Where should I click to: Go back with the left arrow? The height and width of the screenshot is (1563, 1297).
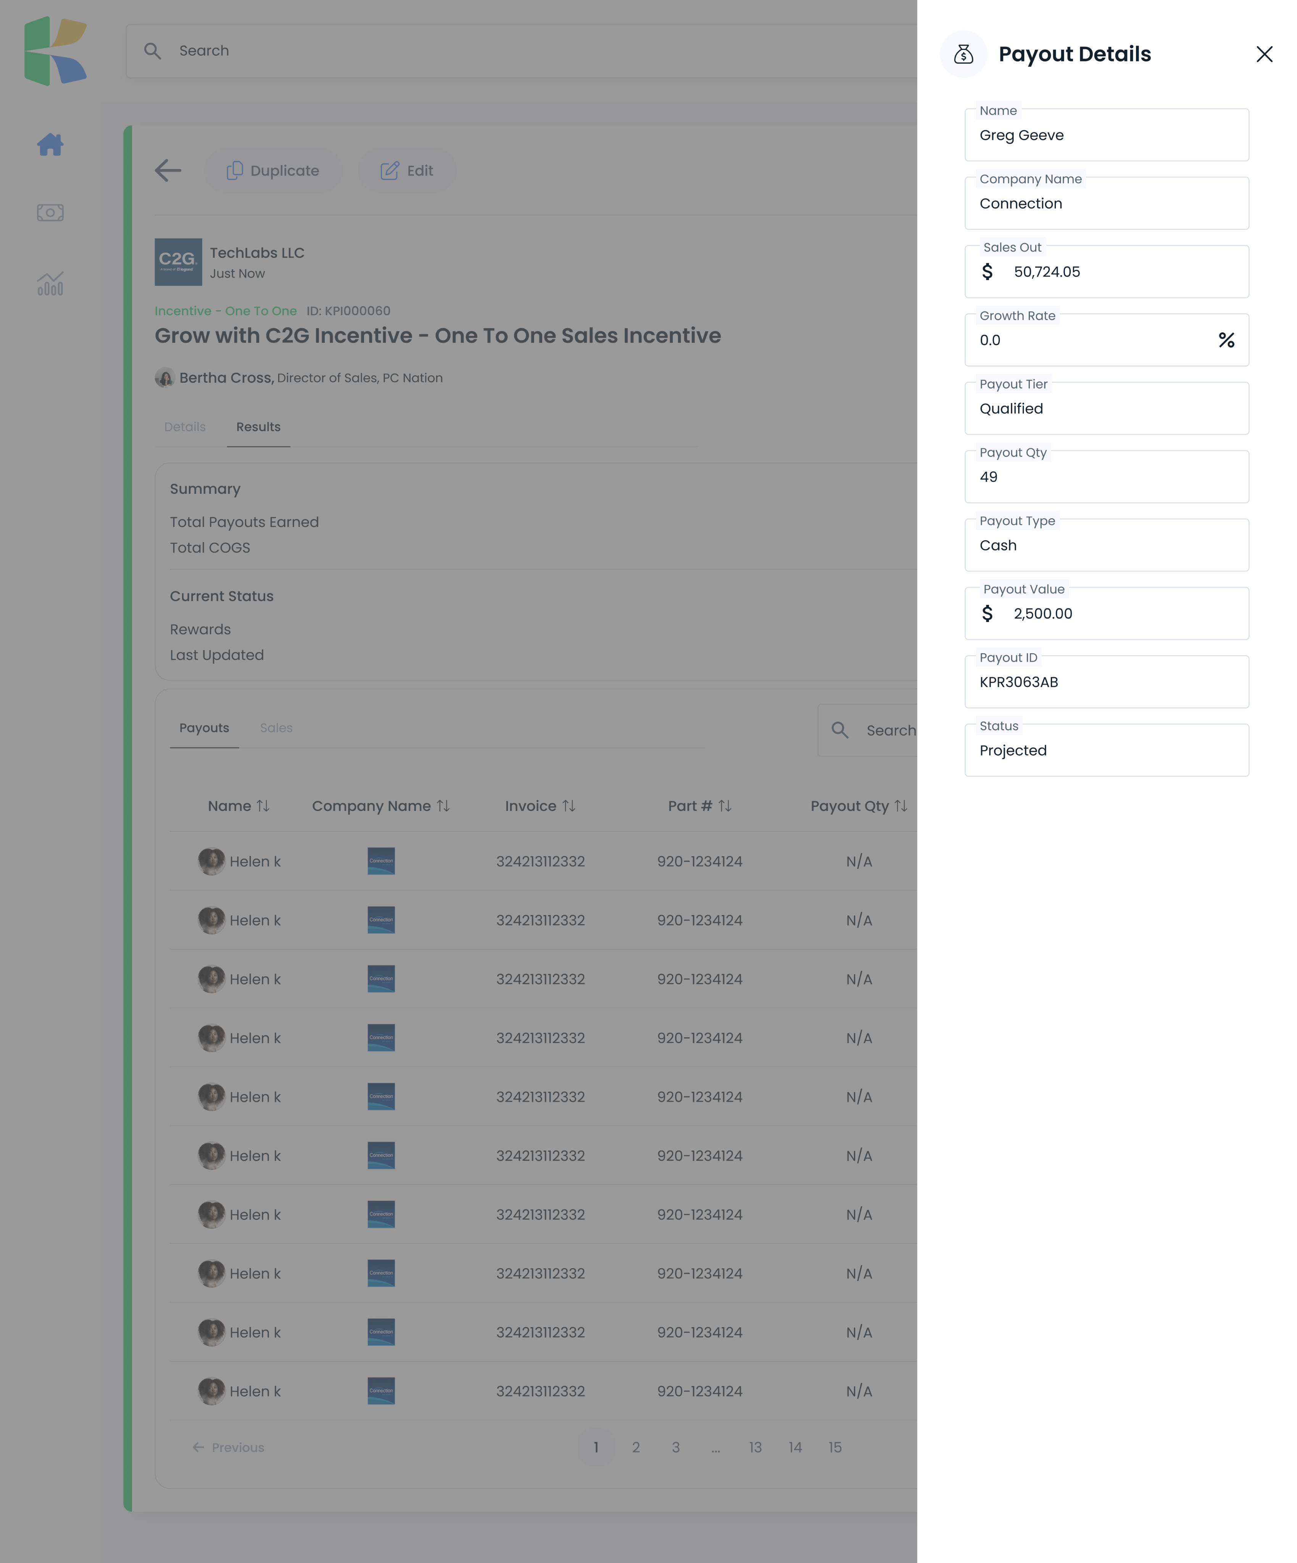[x=168, y=171]
